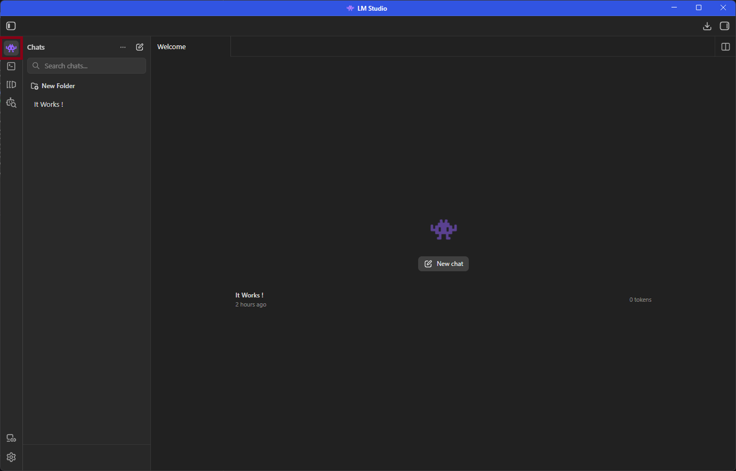Close the LM Studio window
The width and height of the screenshot is (736, 471).
point(723,8)
